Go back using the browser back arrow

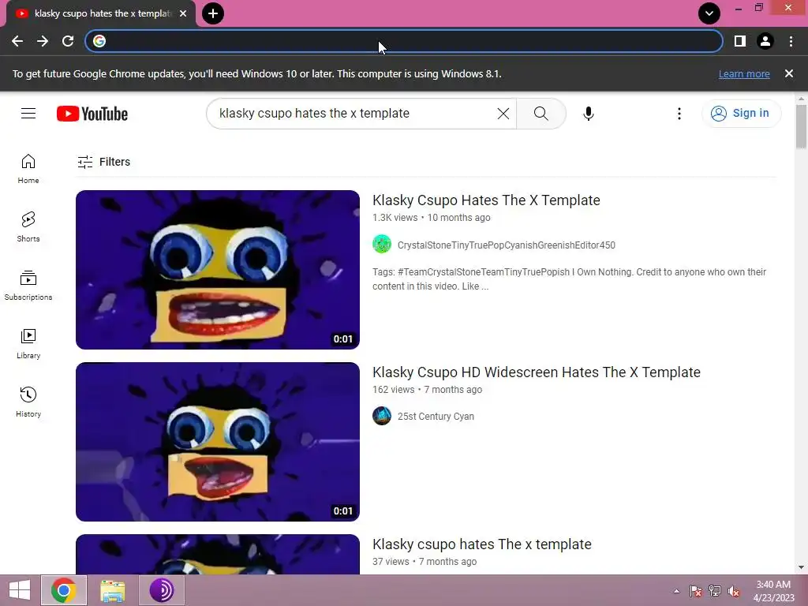(17, 41)
